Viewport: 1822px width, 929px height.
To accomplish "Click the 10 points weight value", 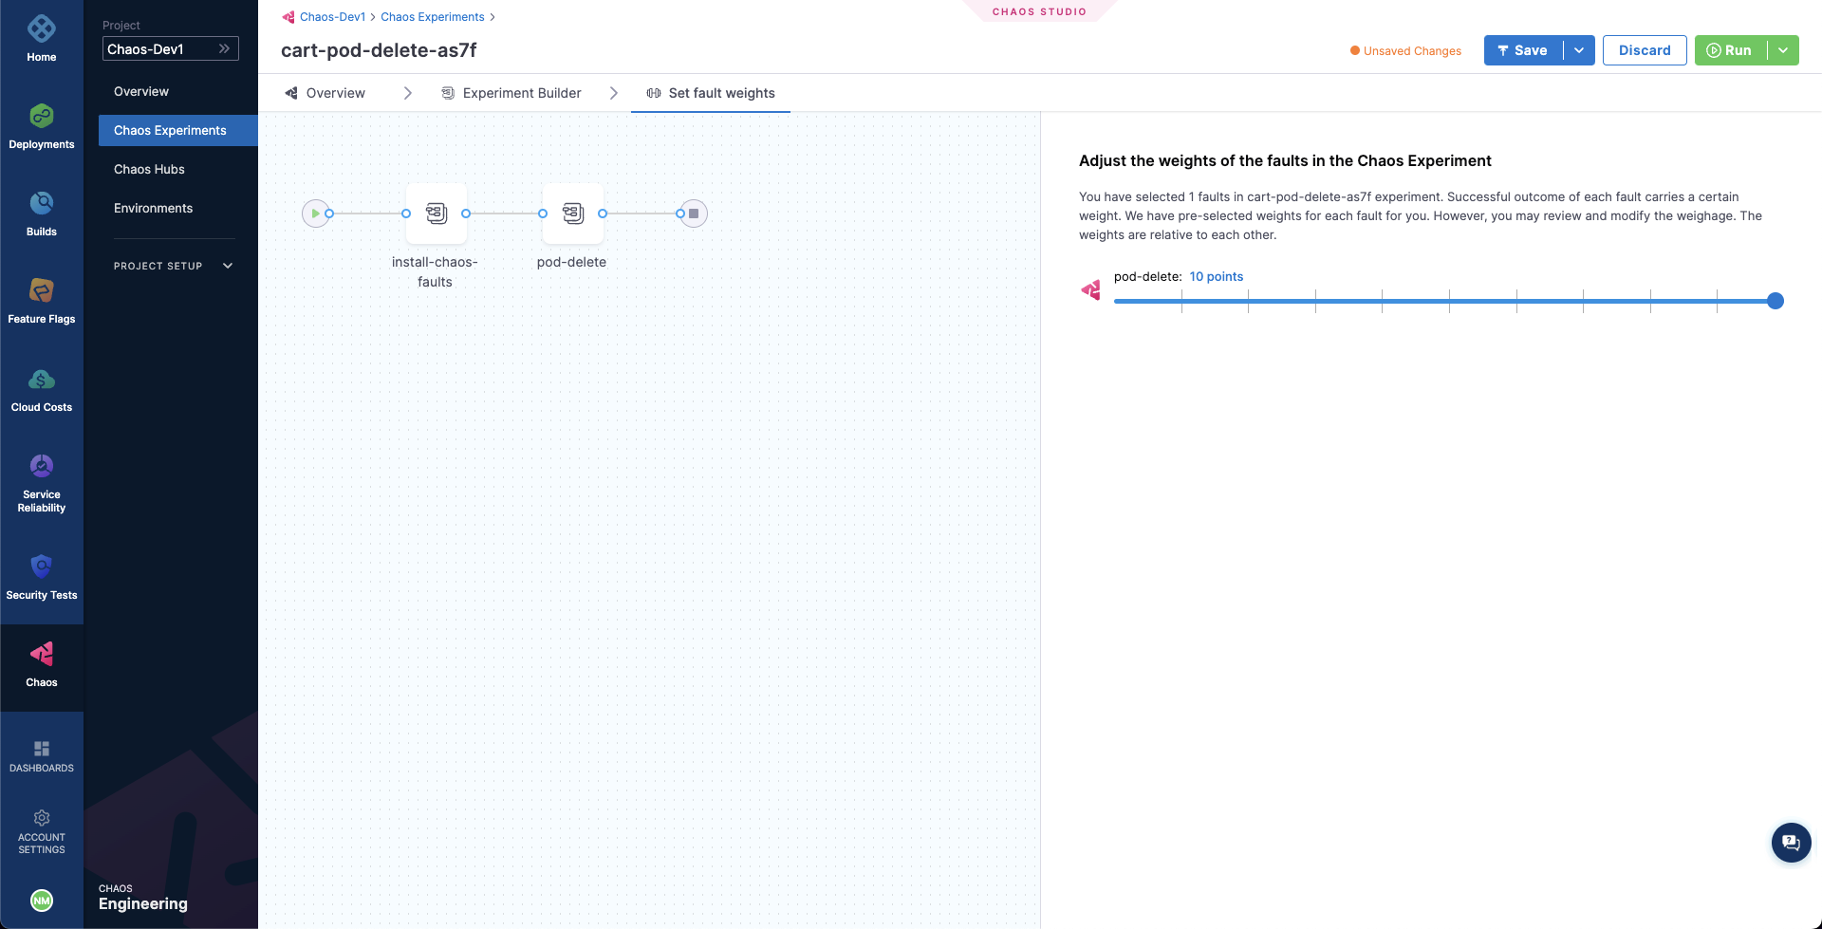I will pos(1217,276).
